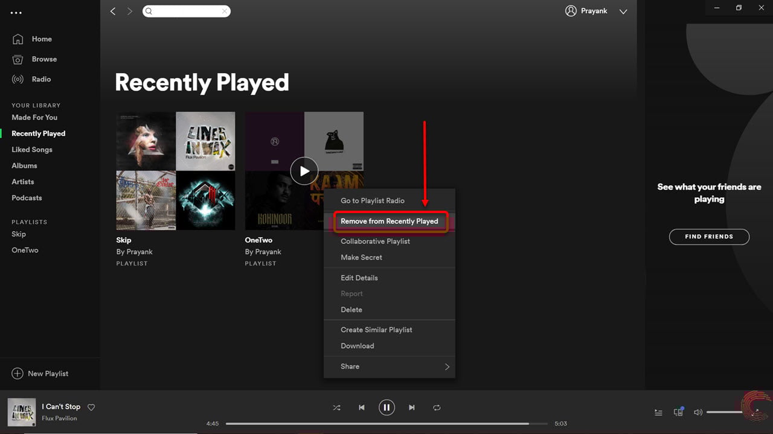The image size is (773, 434).
Task: Open the now-playing album art thumbnail
Action: 21,412
